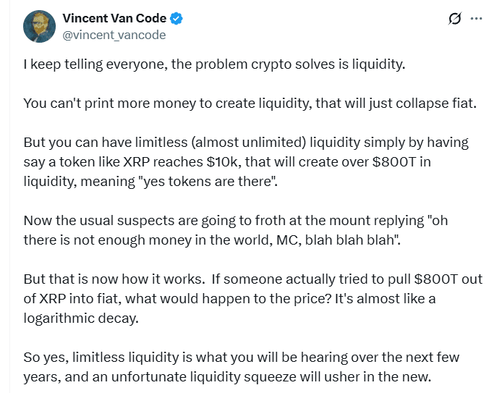Click the blue verified checkmark badge
The width and height of the screenshot is (497, 393).
click(174, 19)
